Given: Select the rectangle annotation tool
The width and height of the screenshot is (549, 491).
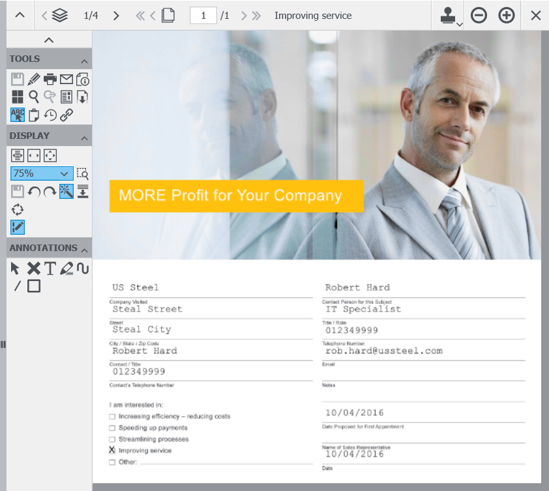Looking at the screenshot, I should (x=34, y=286).
